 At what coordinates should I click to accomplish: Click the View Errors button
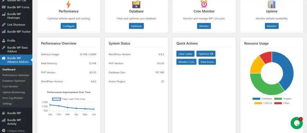207,62
